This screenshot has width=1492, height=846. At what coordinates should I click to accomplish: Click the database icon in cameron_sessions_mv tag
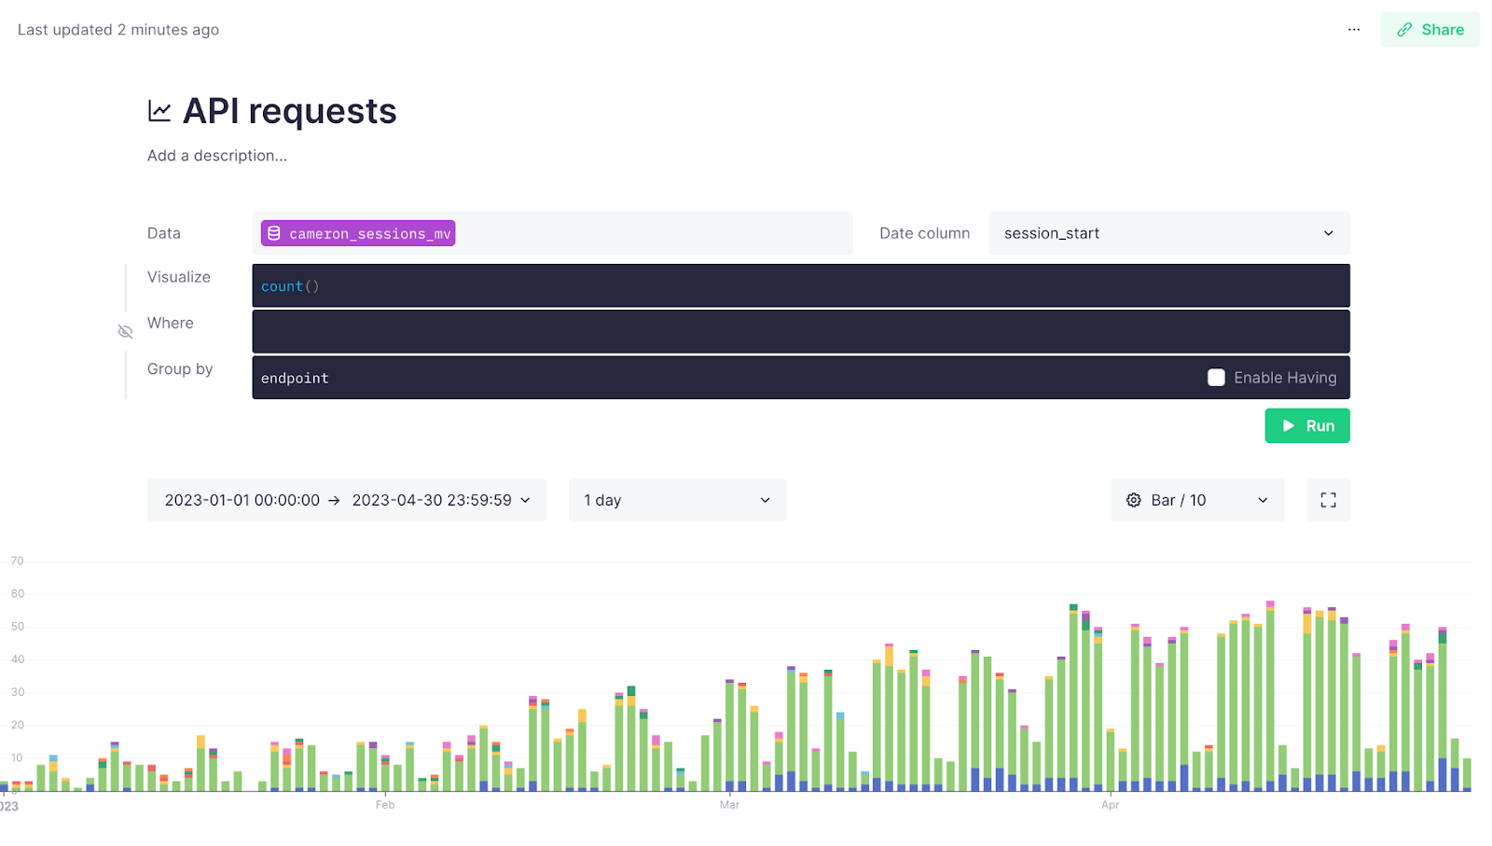(x=274, y=233)
